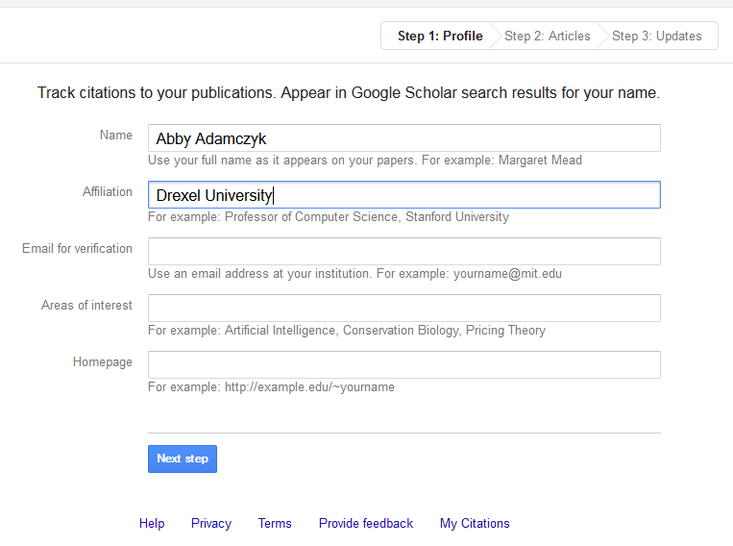Open the My Citations link
Screen dimensions: 733x546
[x=475, y=523]
